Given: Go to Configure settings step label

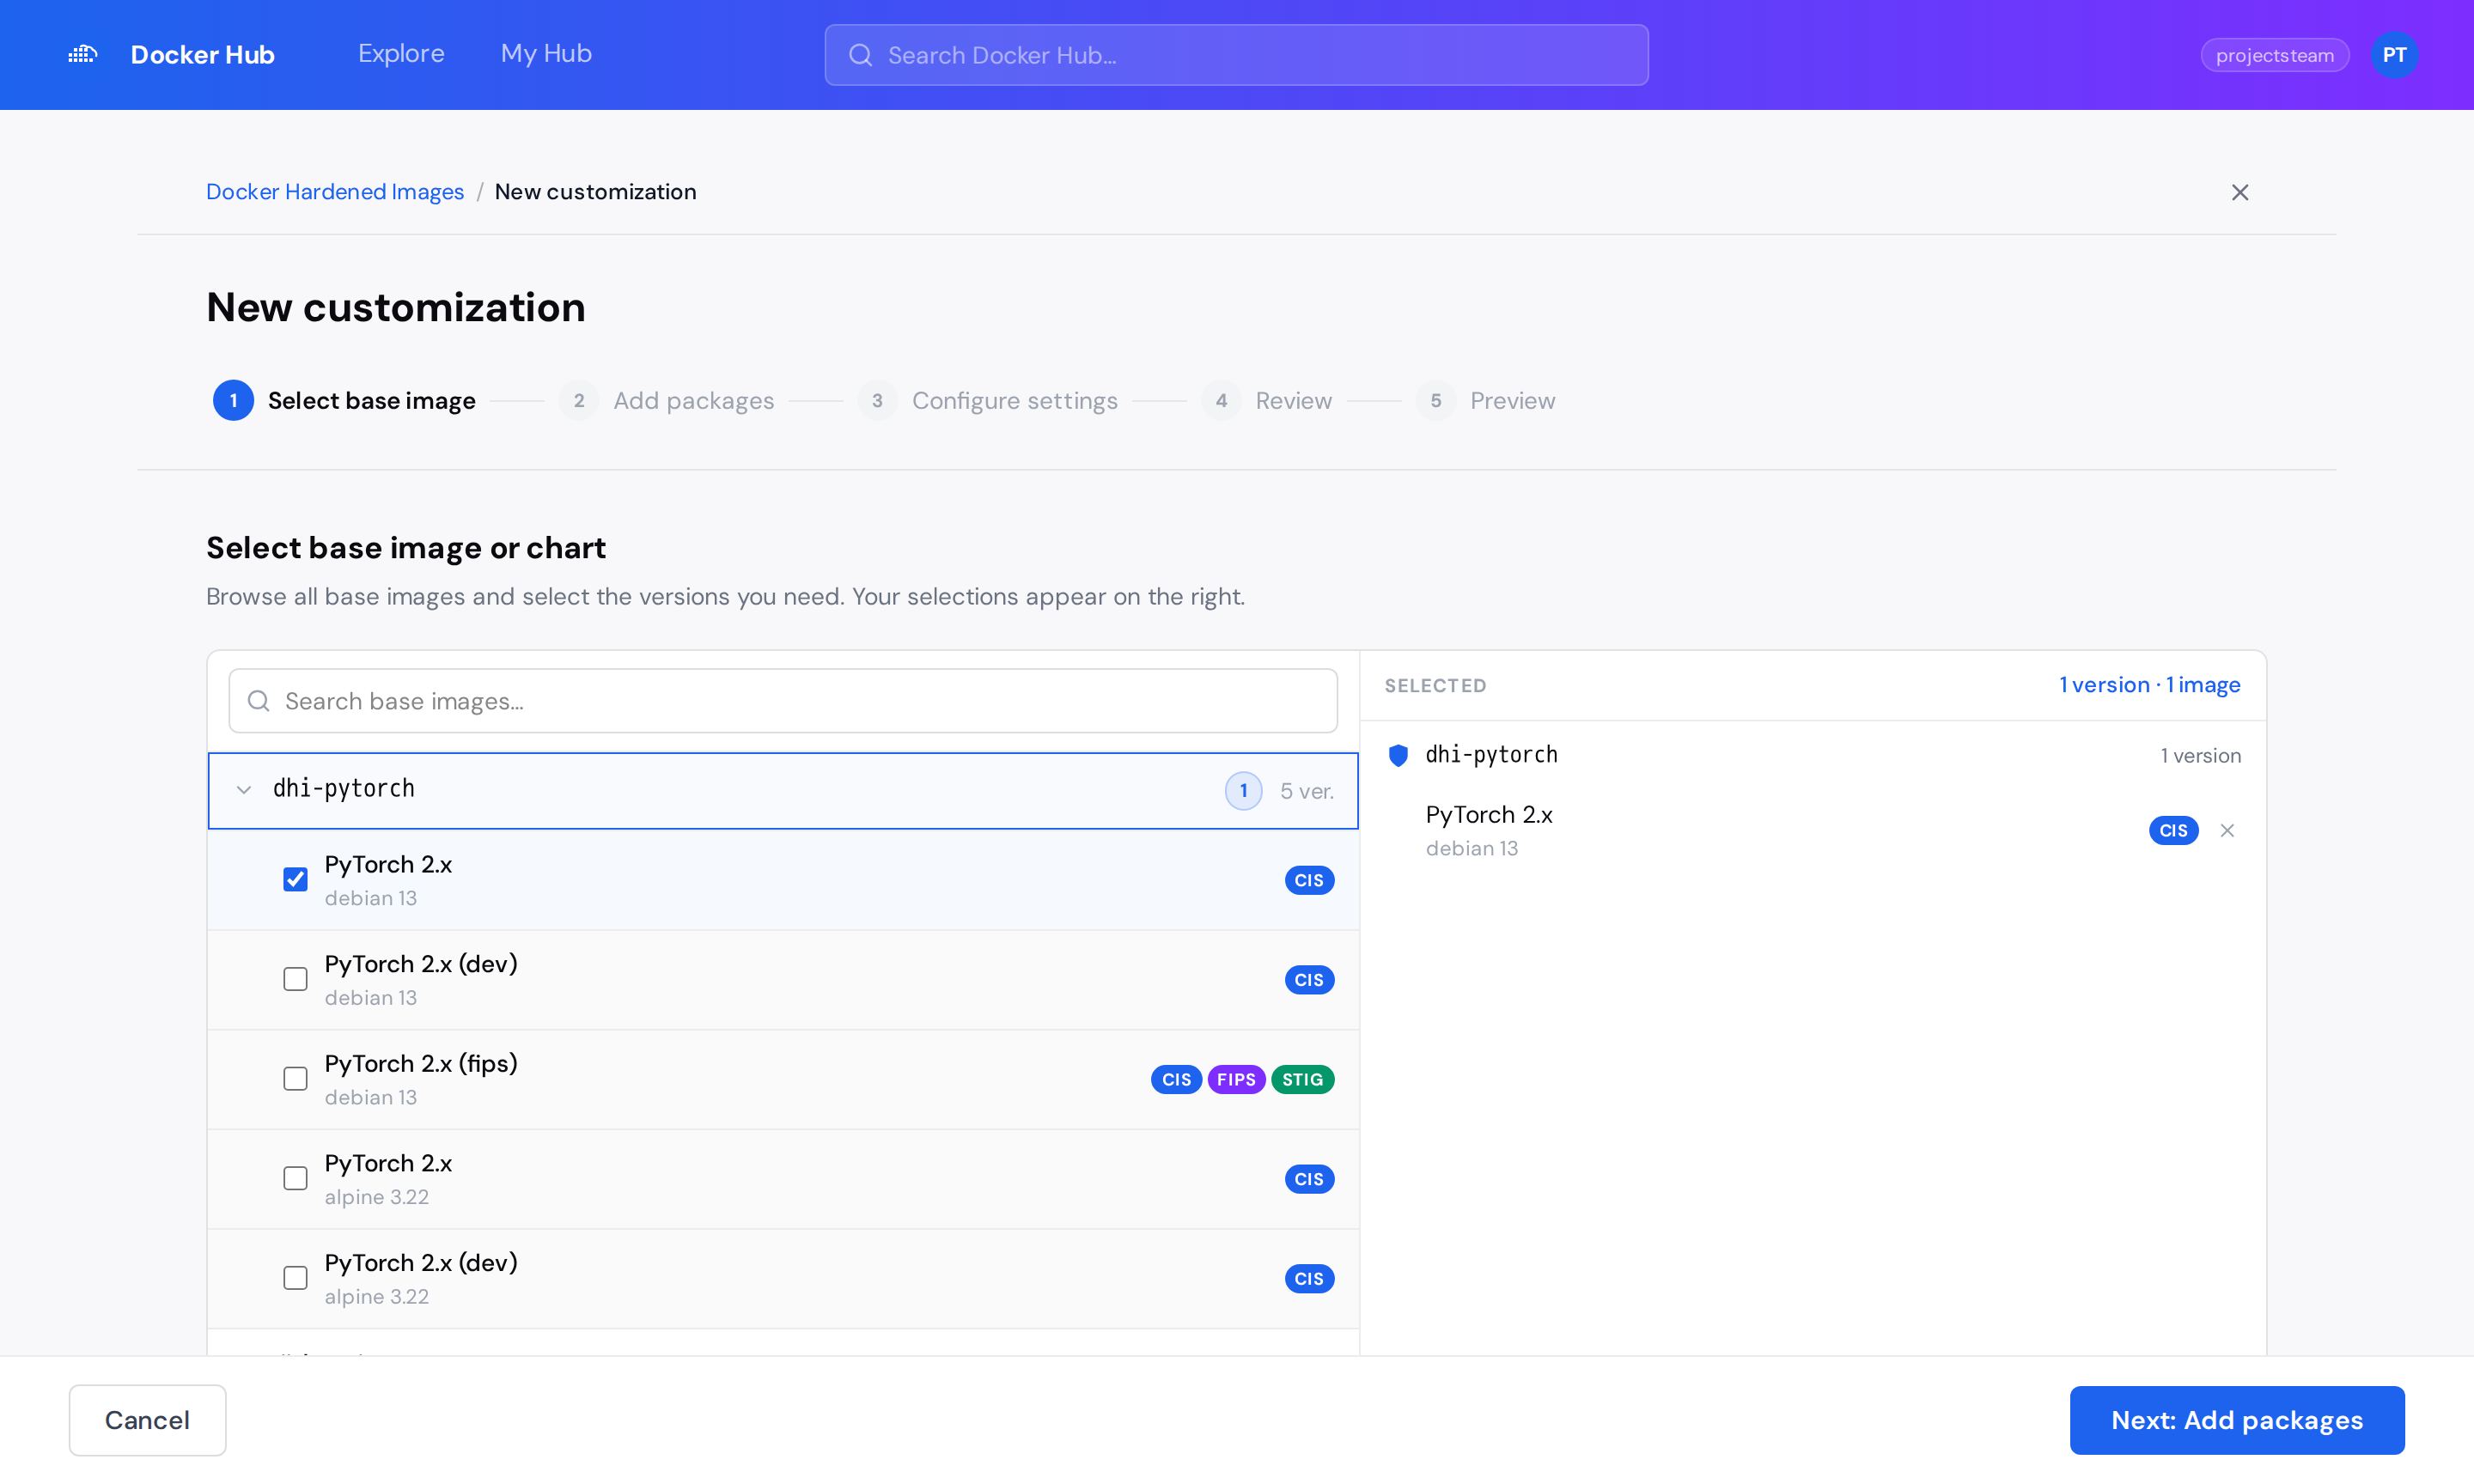Looking at the screenshot, I should pos(1014,401).
